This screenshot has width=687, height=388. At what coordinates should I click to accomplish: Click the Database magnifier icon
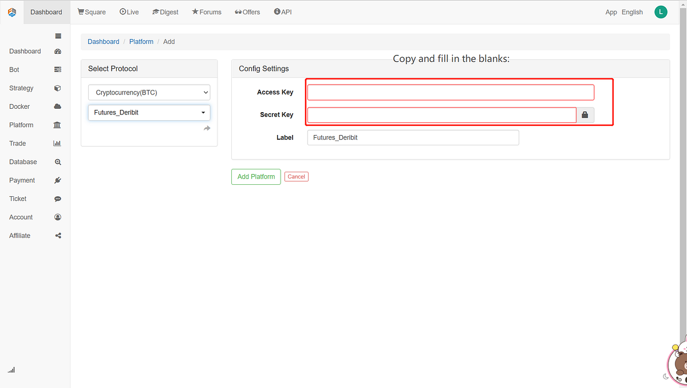tap(57, 161)
